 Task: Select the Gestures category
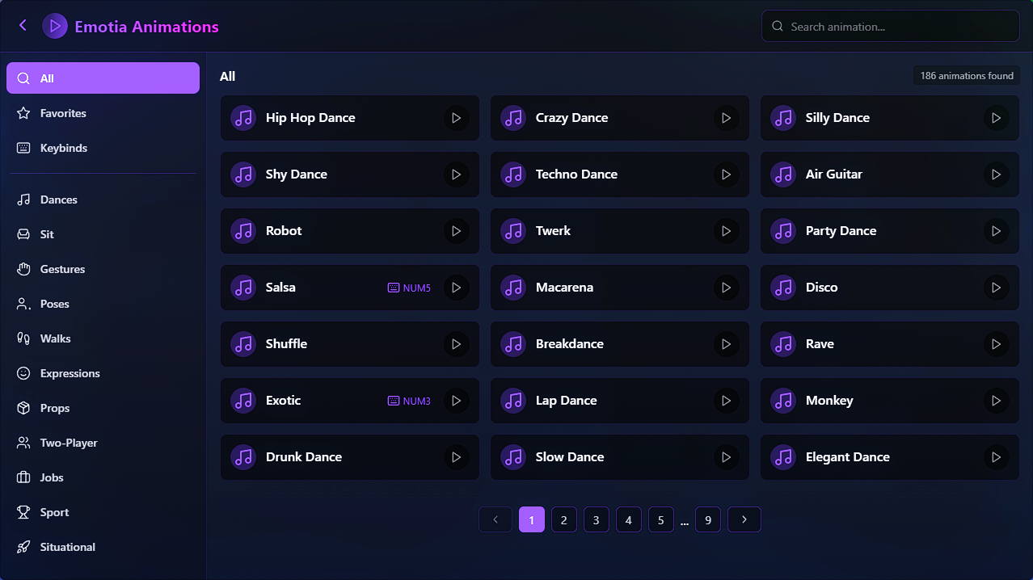tap(103, 269)
